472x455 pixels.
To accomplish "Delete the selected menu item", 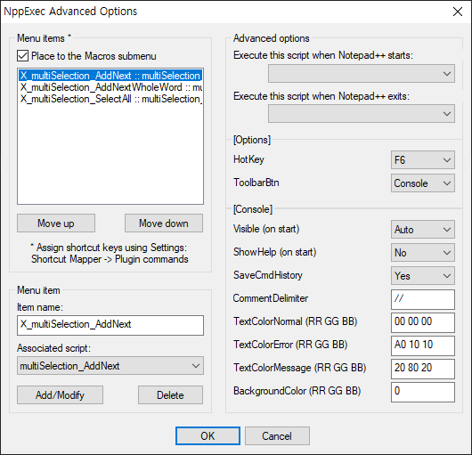I will tap(170, 394).
